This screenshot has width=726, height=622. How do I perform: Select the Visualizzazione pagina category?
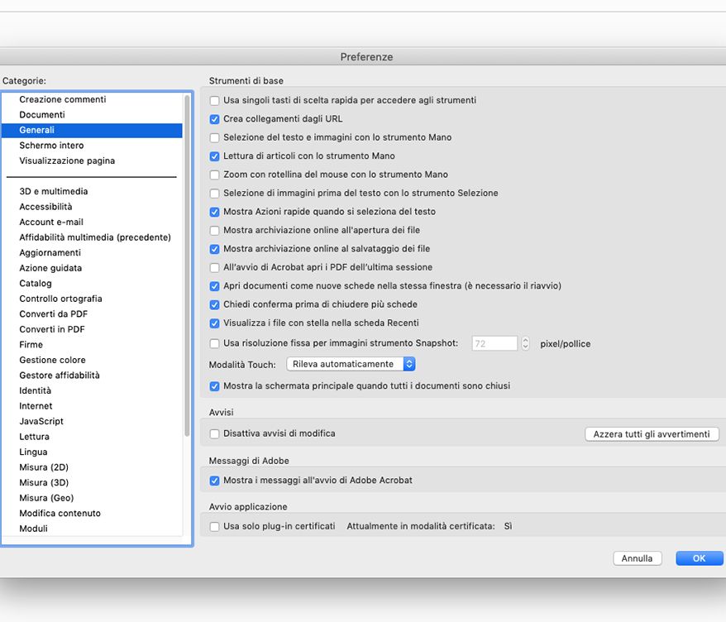pos(68,160)
